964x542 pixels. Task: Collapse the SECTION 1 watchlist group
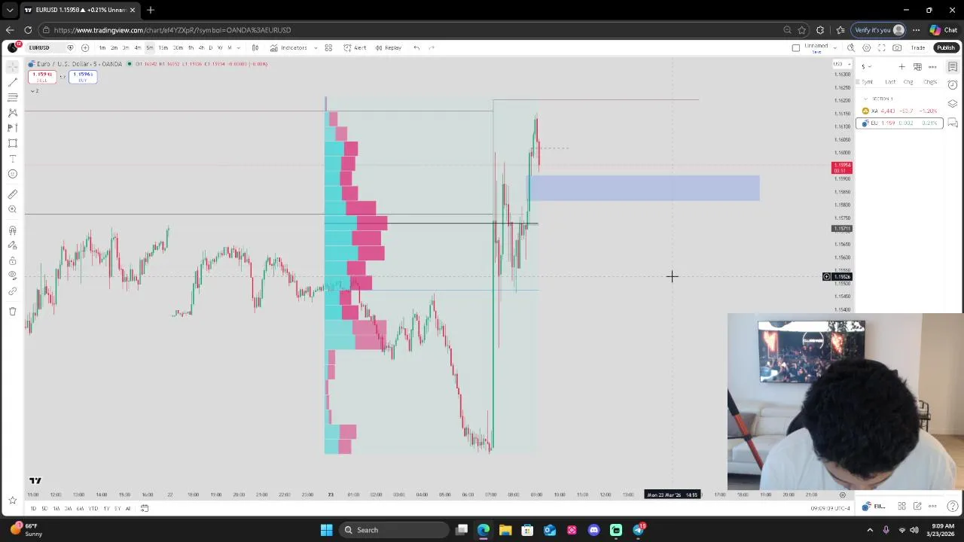pos(865,99)
